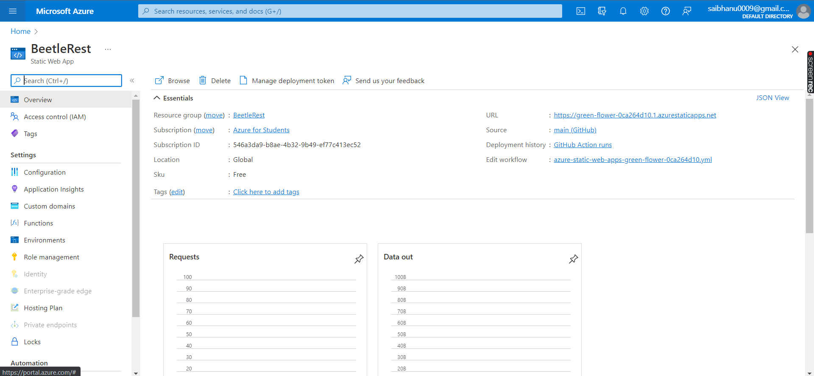Click the Access control (IAM) icon
Viewport: 814px width, 376px height.
point(14,117)
